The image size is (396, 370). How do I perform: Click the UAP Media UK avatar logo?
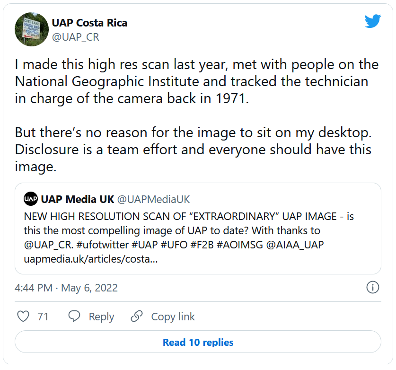click(x=30, y=199)
